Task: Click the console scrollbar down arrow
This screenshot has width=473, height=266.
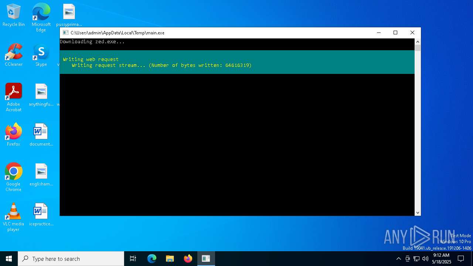Action: pyautogui.click(x=418, y=213)
